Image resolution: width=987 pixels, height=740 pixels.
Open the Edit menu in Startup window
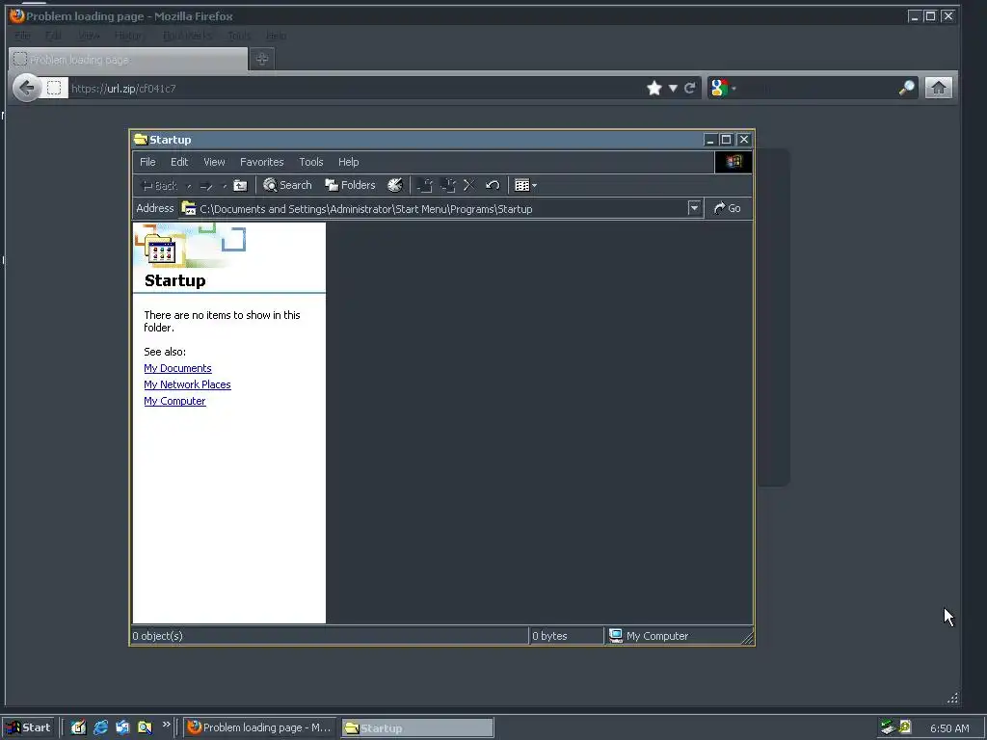tap(178, 162)
